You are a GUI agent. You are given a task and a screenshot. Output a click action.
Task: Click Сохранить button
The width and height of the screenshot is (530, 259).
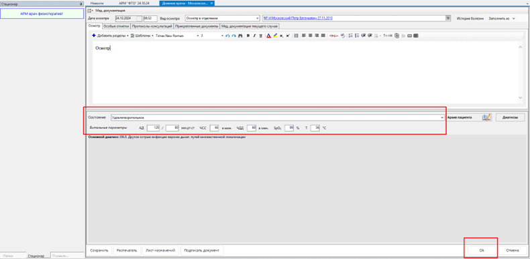pyautogui.click(x=99, y=250)
